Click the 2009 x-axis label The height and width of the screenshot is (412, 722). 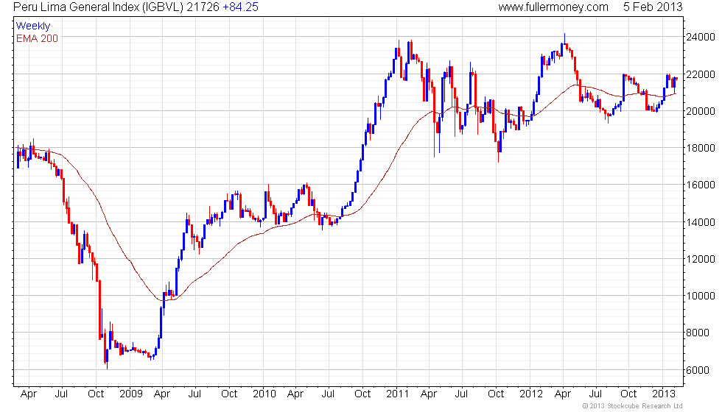pyautogui.click(x=131, y=394)
